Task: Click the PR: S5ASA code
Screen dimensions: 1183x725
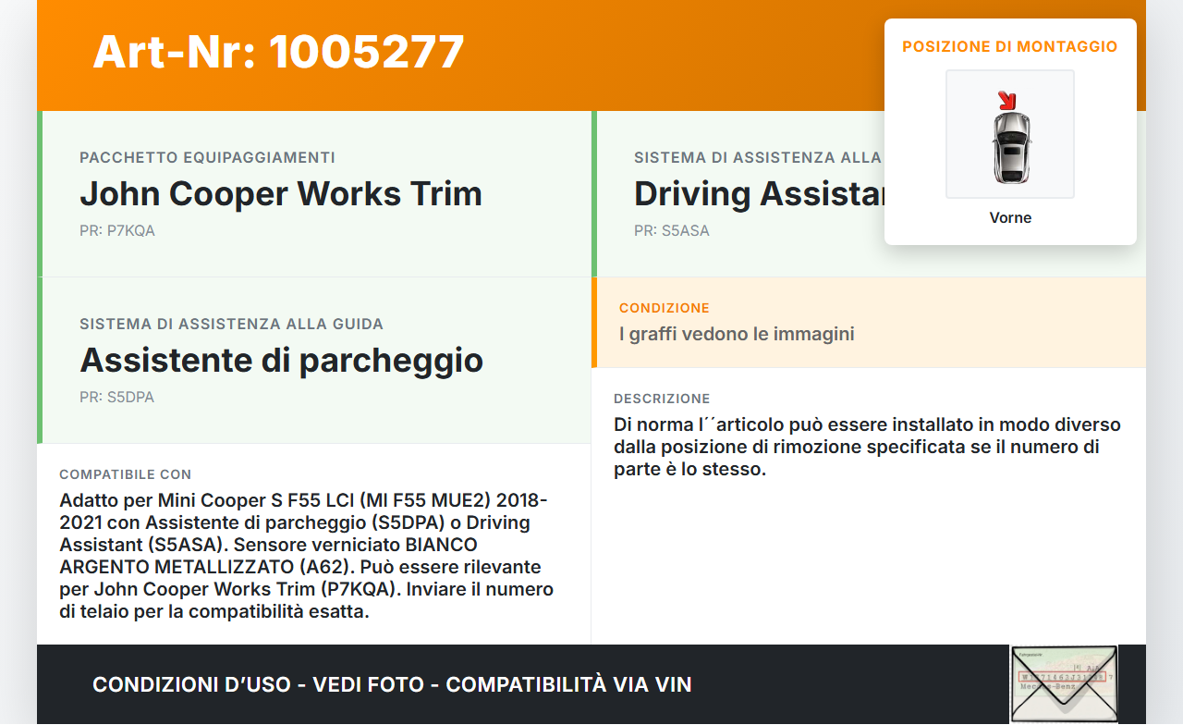Action: (x=672, y=231)
